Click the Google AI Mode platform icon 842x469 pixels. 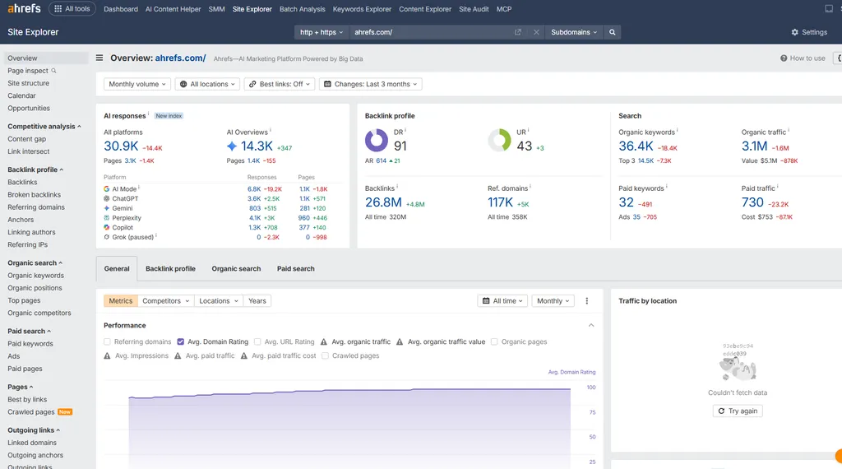click(x=106, y=189)
